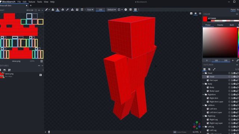This screenshot has width=239, height=134.
Task: Open the Texture menu
Action: coord(32,2)
